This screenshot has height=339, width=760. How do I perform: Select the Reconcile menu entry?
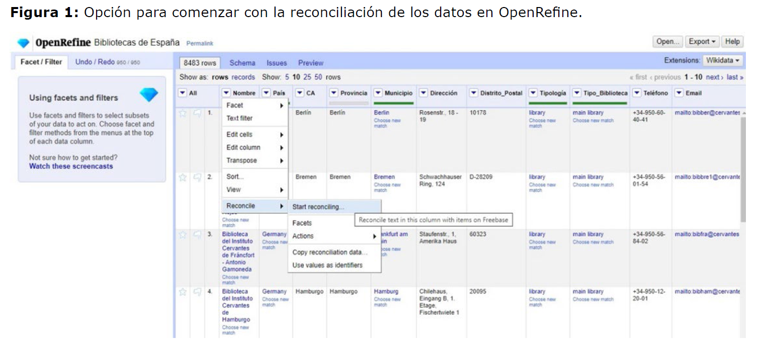(x=255, y=206)
